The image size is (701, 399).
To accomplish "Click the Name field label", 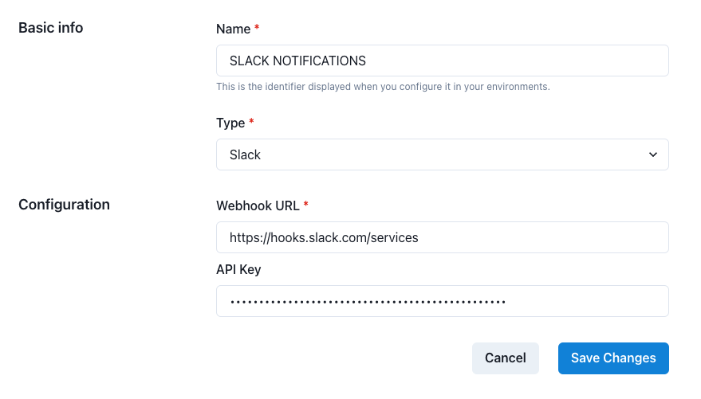I will click(233, 29).
